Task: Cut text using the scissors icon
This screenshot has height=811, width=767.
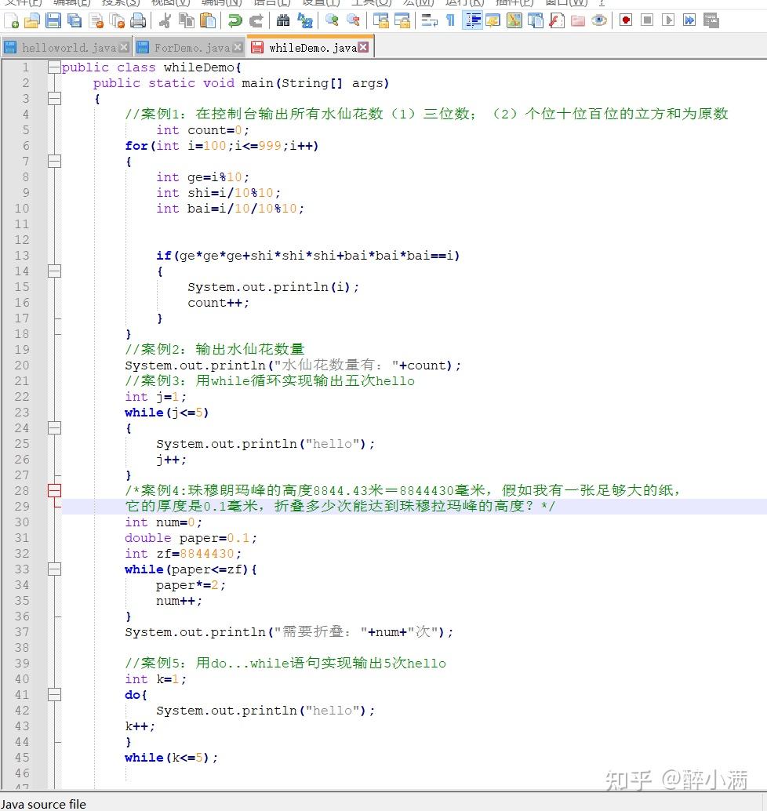Action: click(x=165, y=21)
